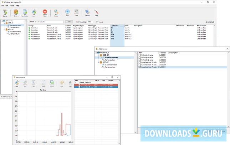Open the Edit menu
This screenshot has height=145, width=230.
[7, 6]
